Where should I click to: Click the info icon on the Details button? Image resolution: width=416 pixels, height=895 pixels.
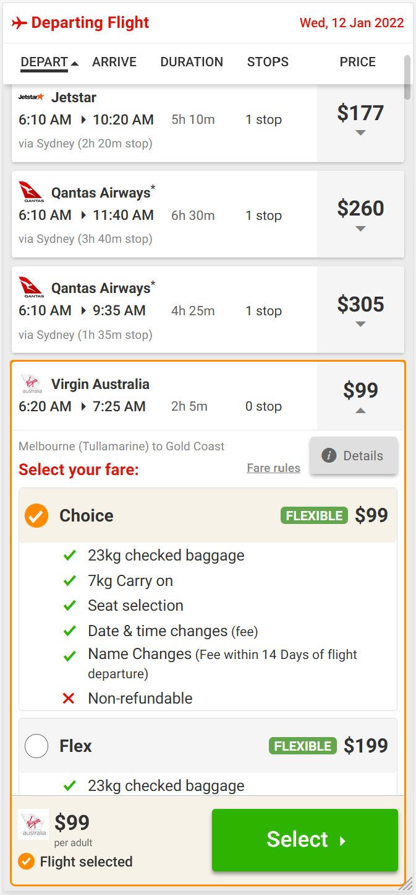(x=329, y=456)
